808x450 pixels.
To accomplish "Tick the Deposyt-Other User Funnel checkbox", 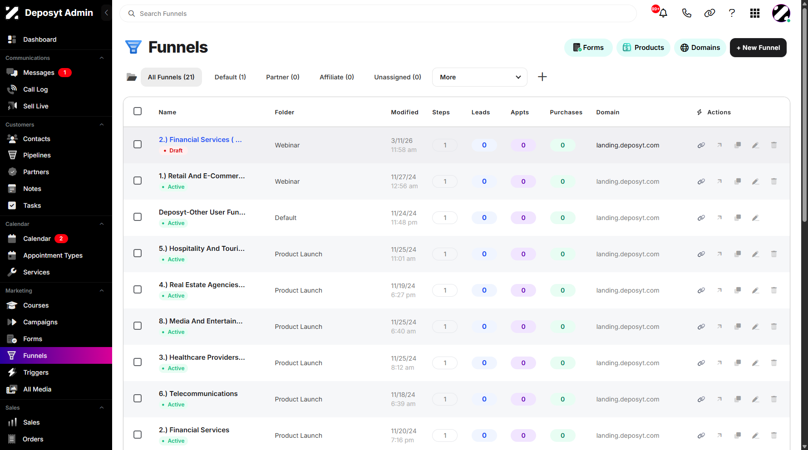I will click(x=138, y=217).
